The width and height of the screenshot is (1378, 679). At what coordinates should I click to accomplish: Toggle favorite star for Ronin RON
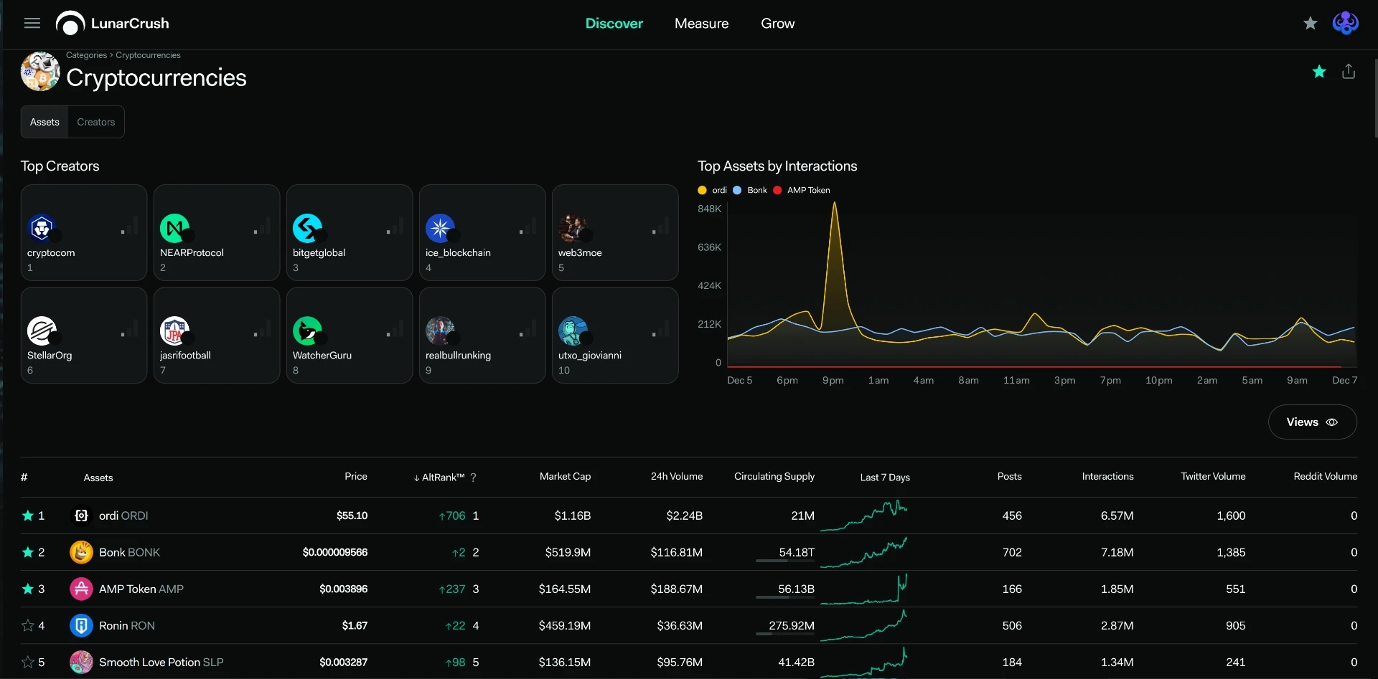pyautogui.click(x=28, y=625)
